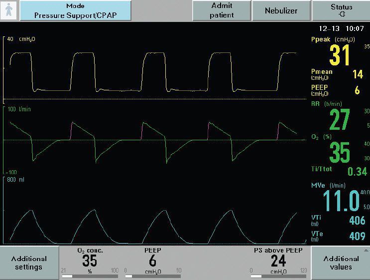Click the VTi value 406
Viewport: 370px width, 280px height.
point(357,221)
